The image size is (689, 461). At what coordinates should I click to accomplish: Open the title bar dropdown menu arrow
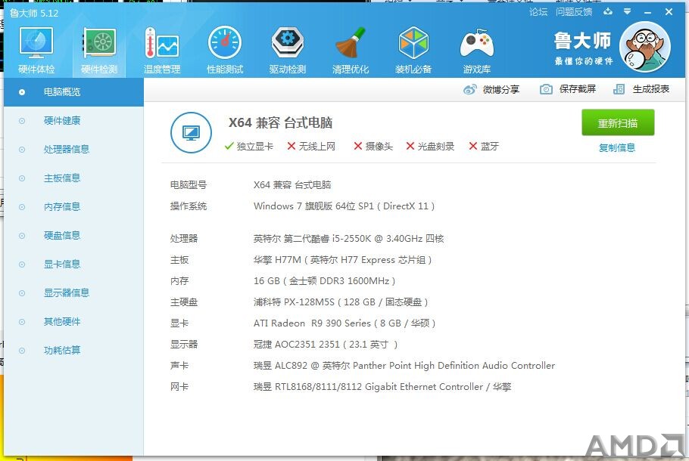click(x=627, y=11)
